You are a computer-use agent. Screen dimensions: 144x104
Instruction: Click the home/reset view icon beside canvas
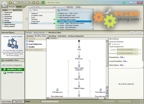pyautogui.click(x=107, y=90)
